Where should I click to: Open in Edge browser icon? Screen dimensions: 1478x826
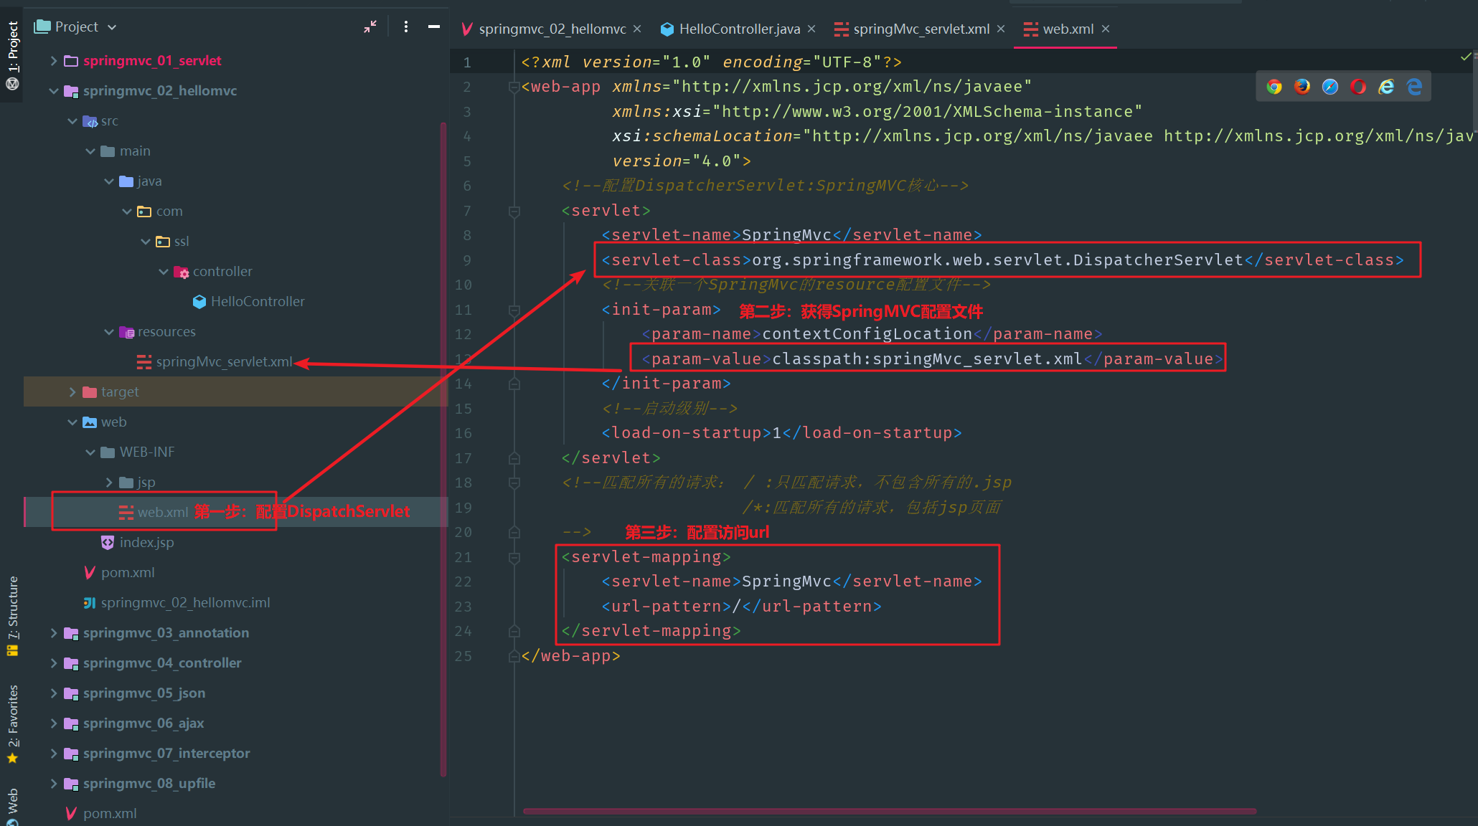1414,87
